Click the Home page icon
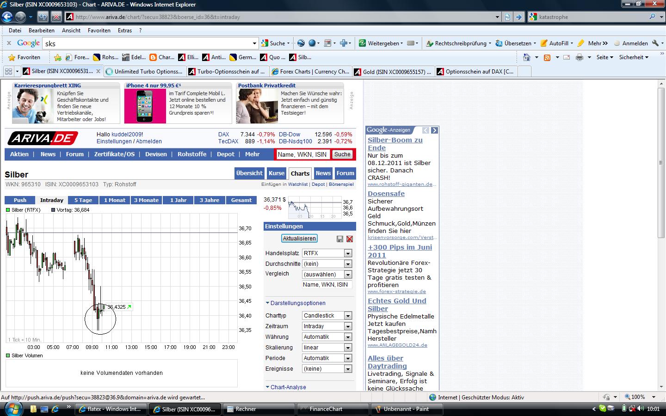The height and width of the screenshot is (416, 666). click(x=526, y=57)
